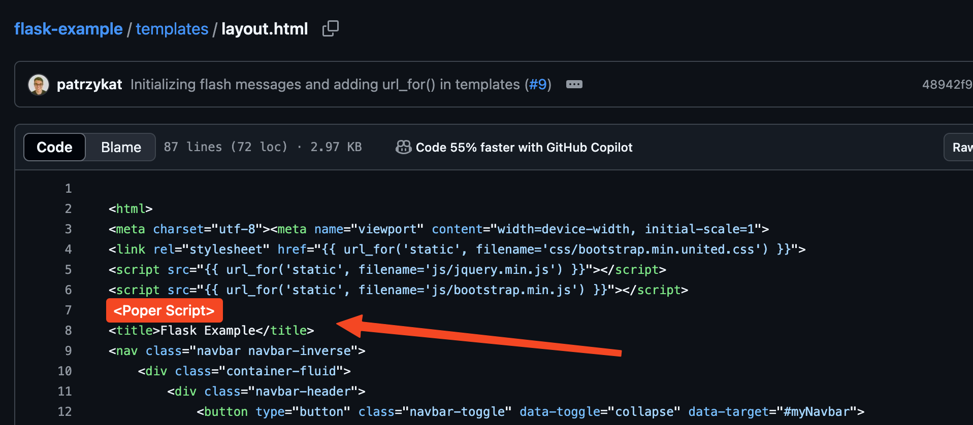Select line number 1
The width and height of the screenshot is (973, 425).
[x=68, y=189]
